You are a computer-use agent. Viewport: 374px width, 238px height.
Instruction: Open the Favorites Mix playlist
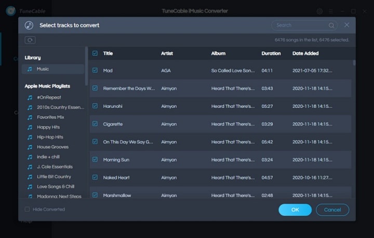click(50, 117)
